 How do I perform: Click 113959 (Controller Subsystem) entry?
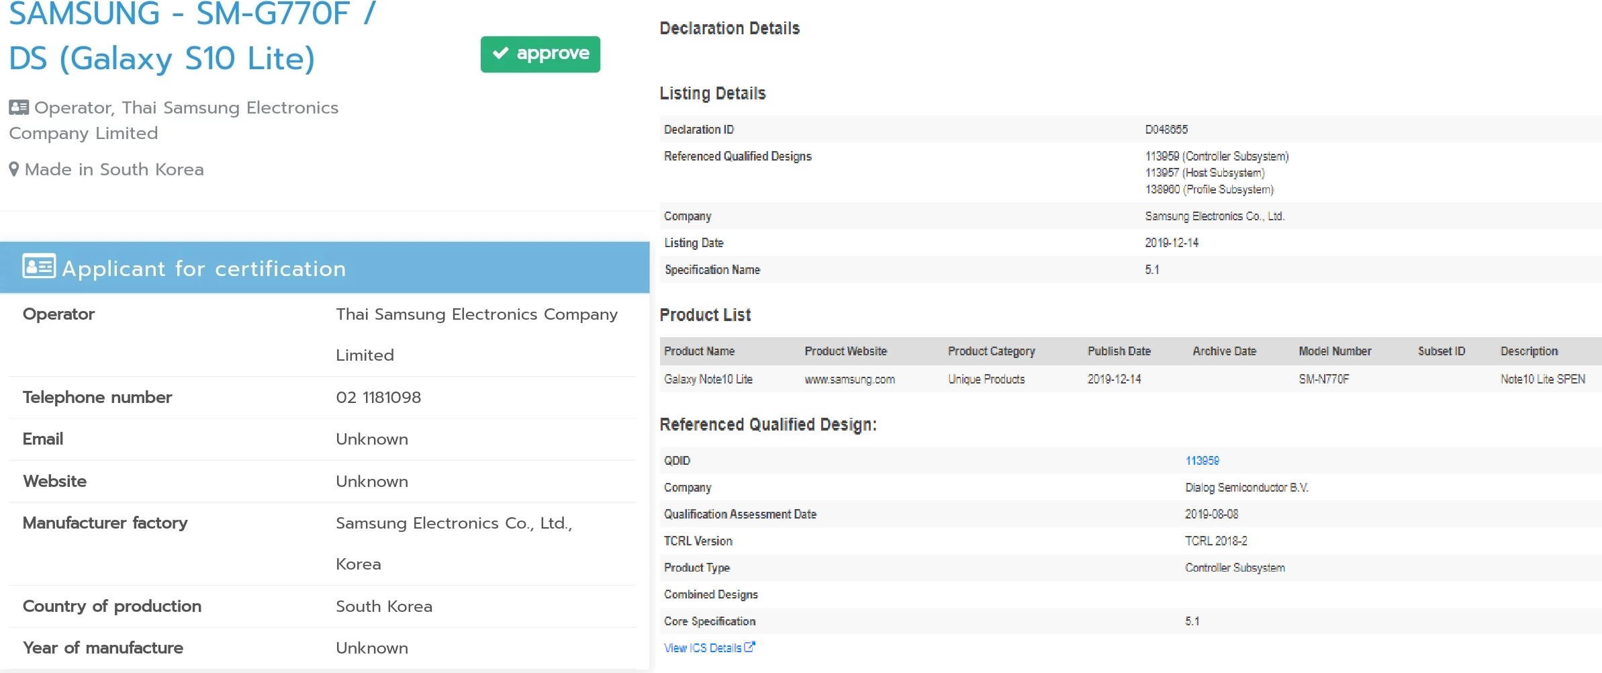pos(1217,156)
